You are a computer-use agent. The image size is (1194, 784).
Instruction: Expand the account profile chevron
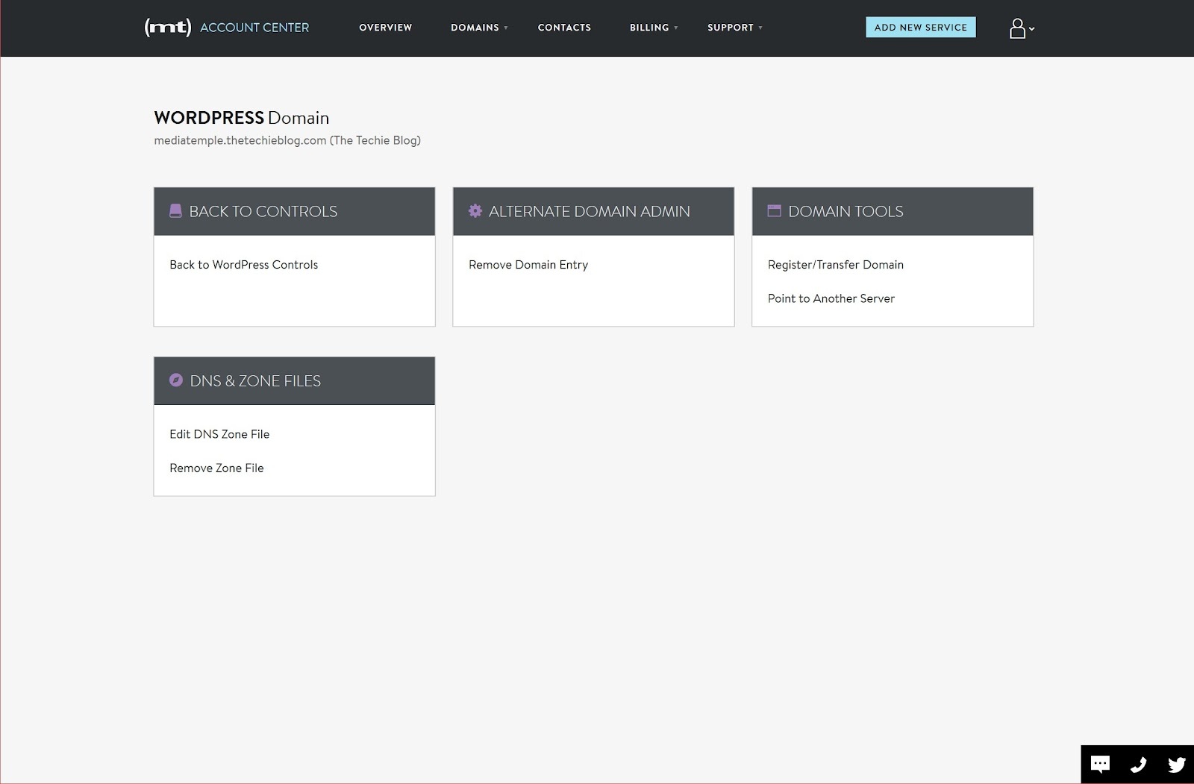tap(1031, 29)
